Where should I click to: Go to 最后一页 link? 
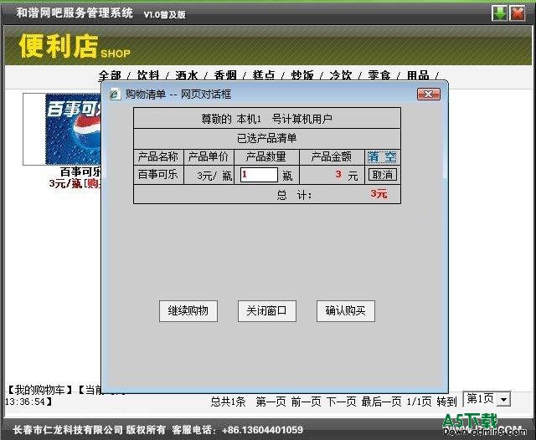381,402
